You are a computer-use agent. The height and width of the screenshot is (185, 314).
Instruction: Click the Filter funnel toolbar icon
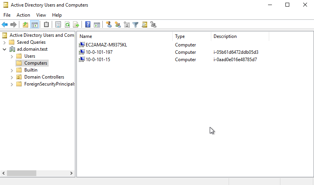136,25
